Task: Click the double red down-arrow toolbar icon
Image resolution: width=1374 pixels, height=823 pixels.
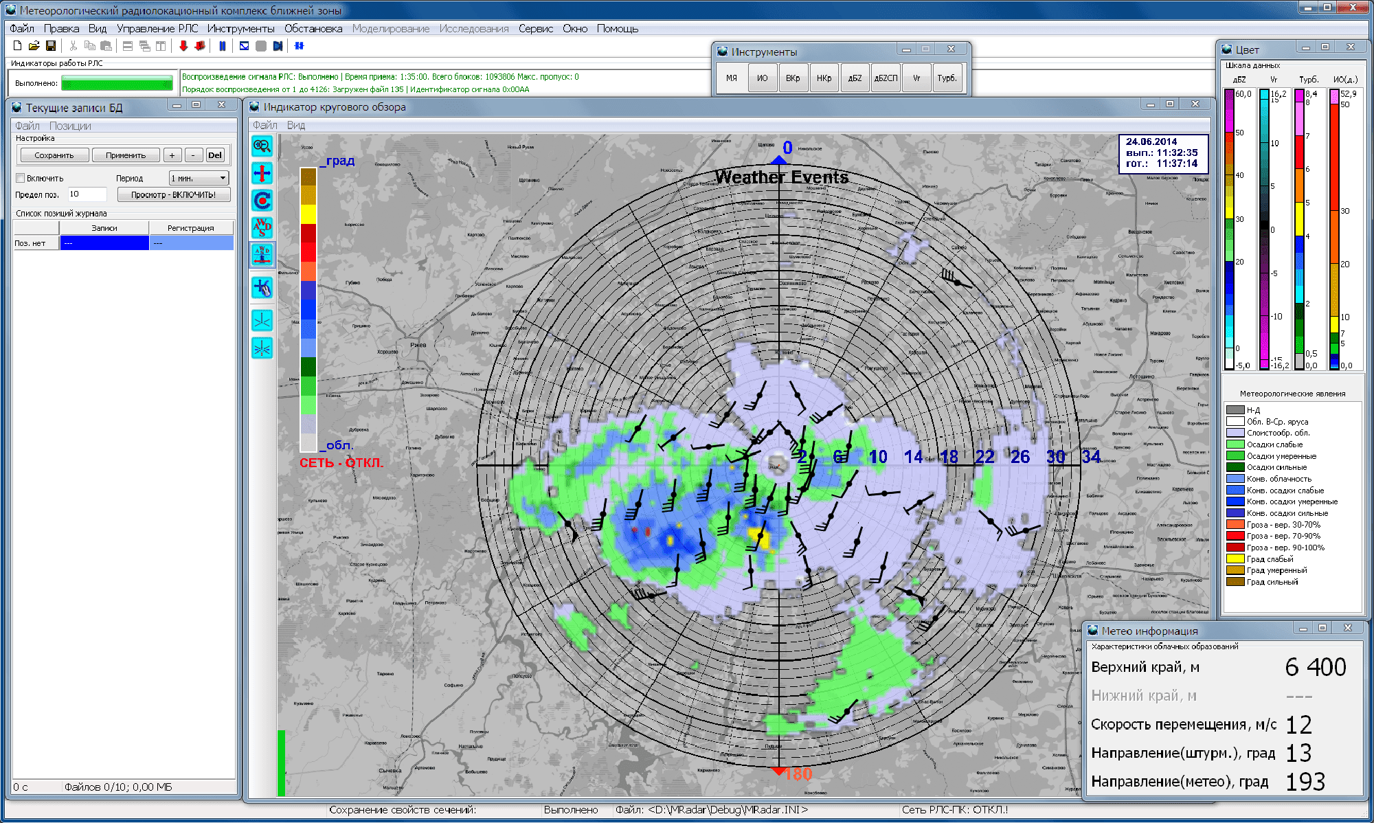Action: click(200, 46)
